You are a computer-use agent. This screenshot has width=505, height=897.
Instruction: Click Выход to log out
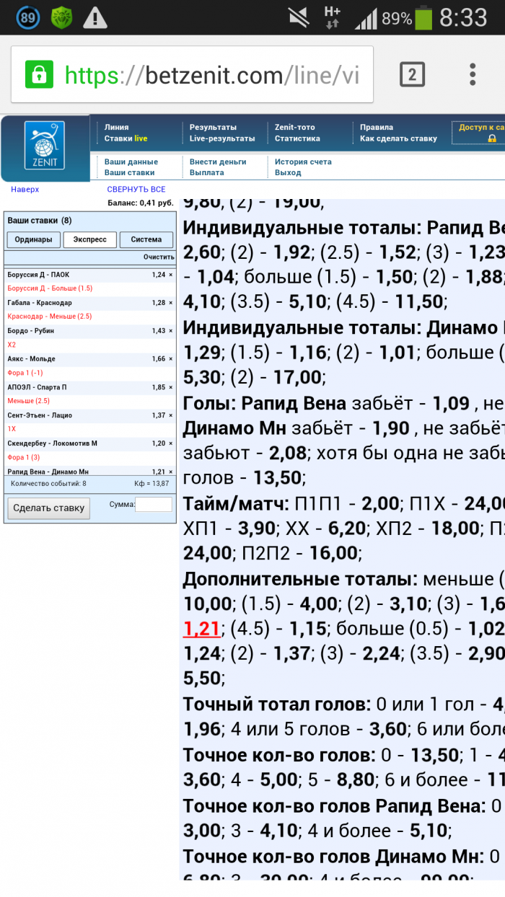(288, 173)
